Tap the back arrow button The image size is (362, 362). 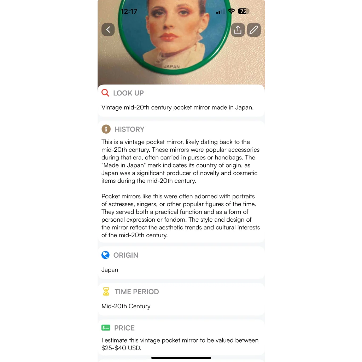point(108,30)
